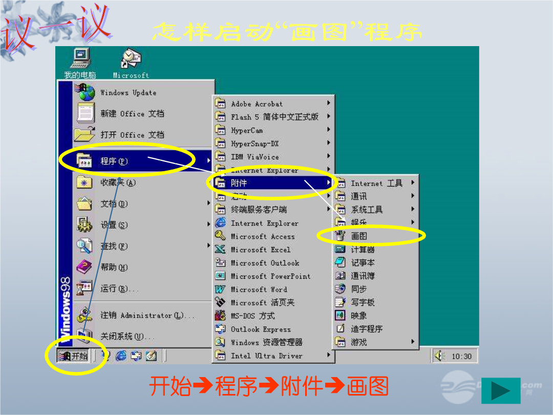Click the Windows 资源管理器 icon
Image resolution: width=553 pixels, height=415 pixels.
pyautogui.click(x=220, y=342)
